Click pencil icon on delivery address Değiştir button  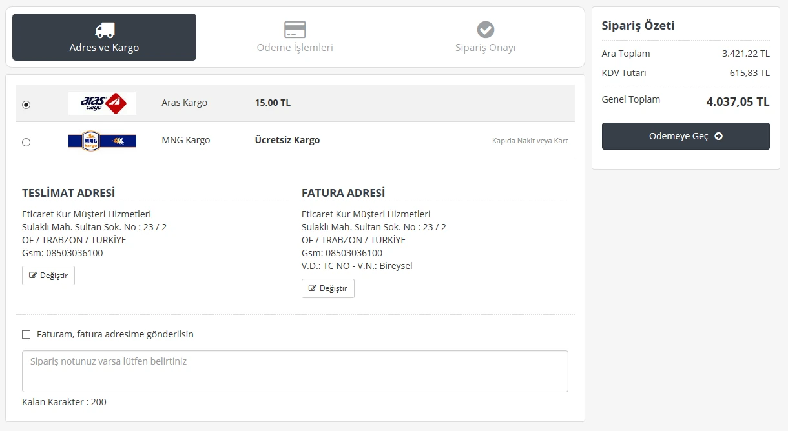click(33, 276)
